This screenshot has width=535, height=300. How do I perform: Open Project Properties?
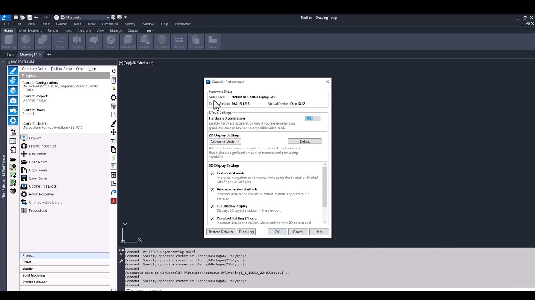(x=42, y=146)
